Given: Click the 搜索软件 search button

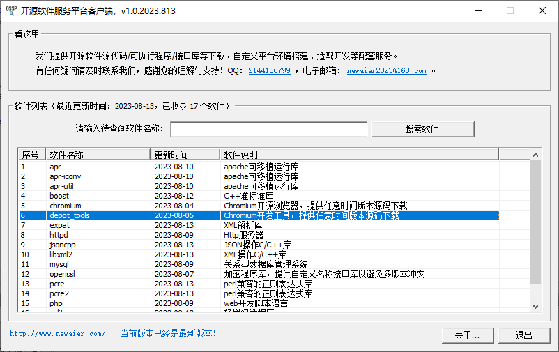Looking at the screenshot, I should 422,129.
